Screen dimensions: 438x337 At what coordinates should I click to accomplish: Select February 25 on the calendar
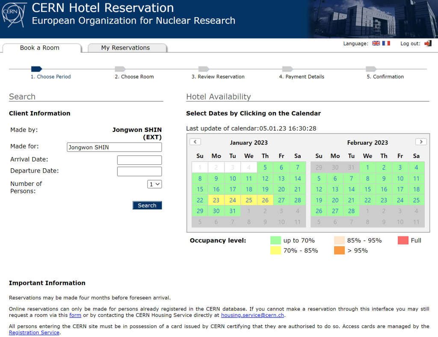[x=416, y=200]
